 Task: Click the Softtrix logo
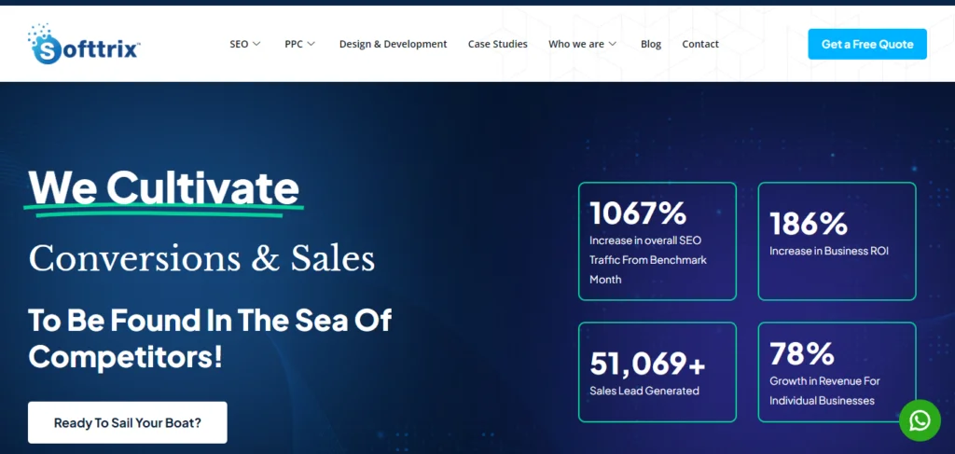tap(84, 44)
